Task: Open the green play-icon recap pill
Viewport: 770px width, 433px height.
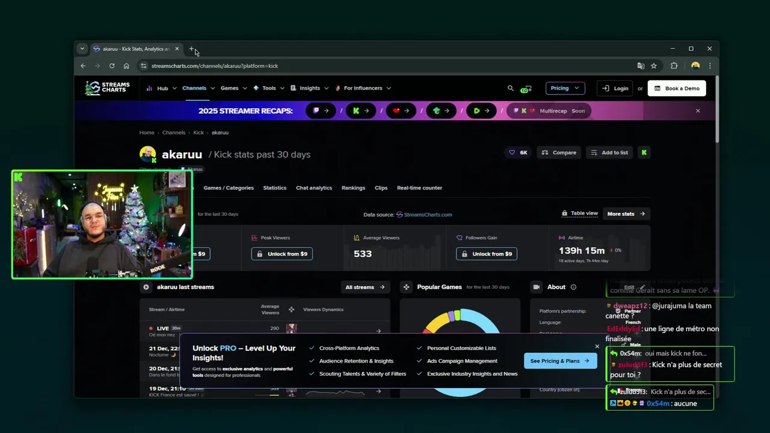Action: click(481, 111)
